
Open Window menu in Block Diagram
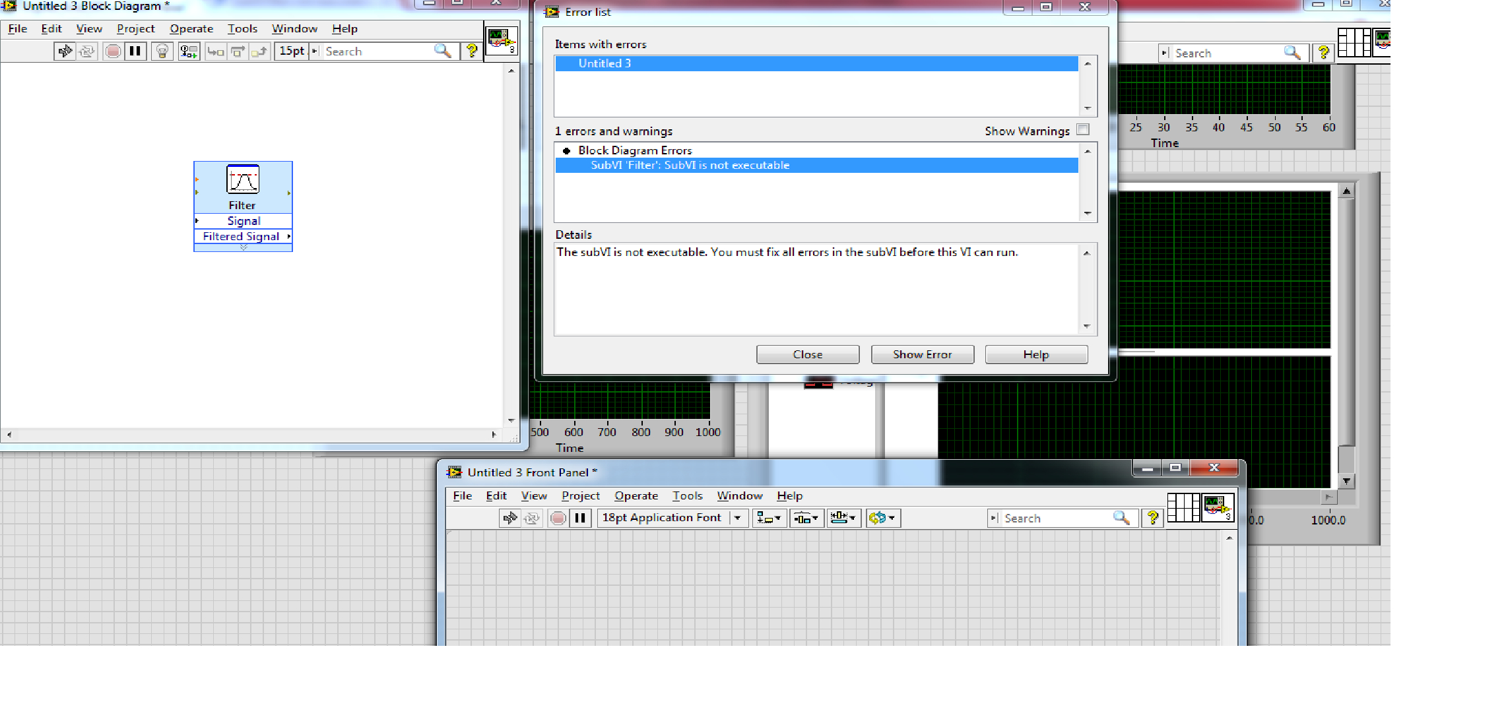[294, 28]
